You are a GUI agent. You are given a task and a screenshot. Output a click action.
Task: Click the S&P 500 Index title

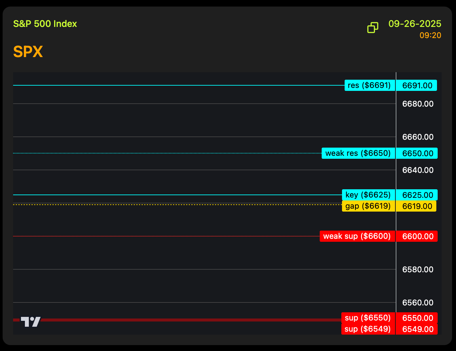[45, 24]
